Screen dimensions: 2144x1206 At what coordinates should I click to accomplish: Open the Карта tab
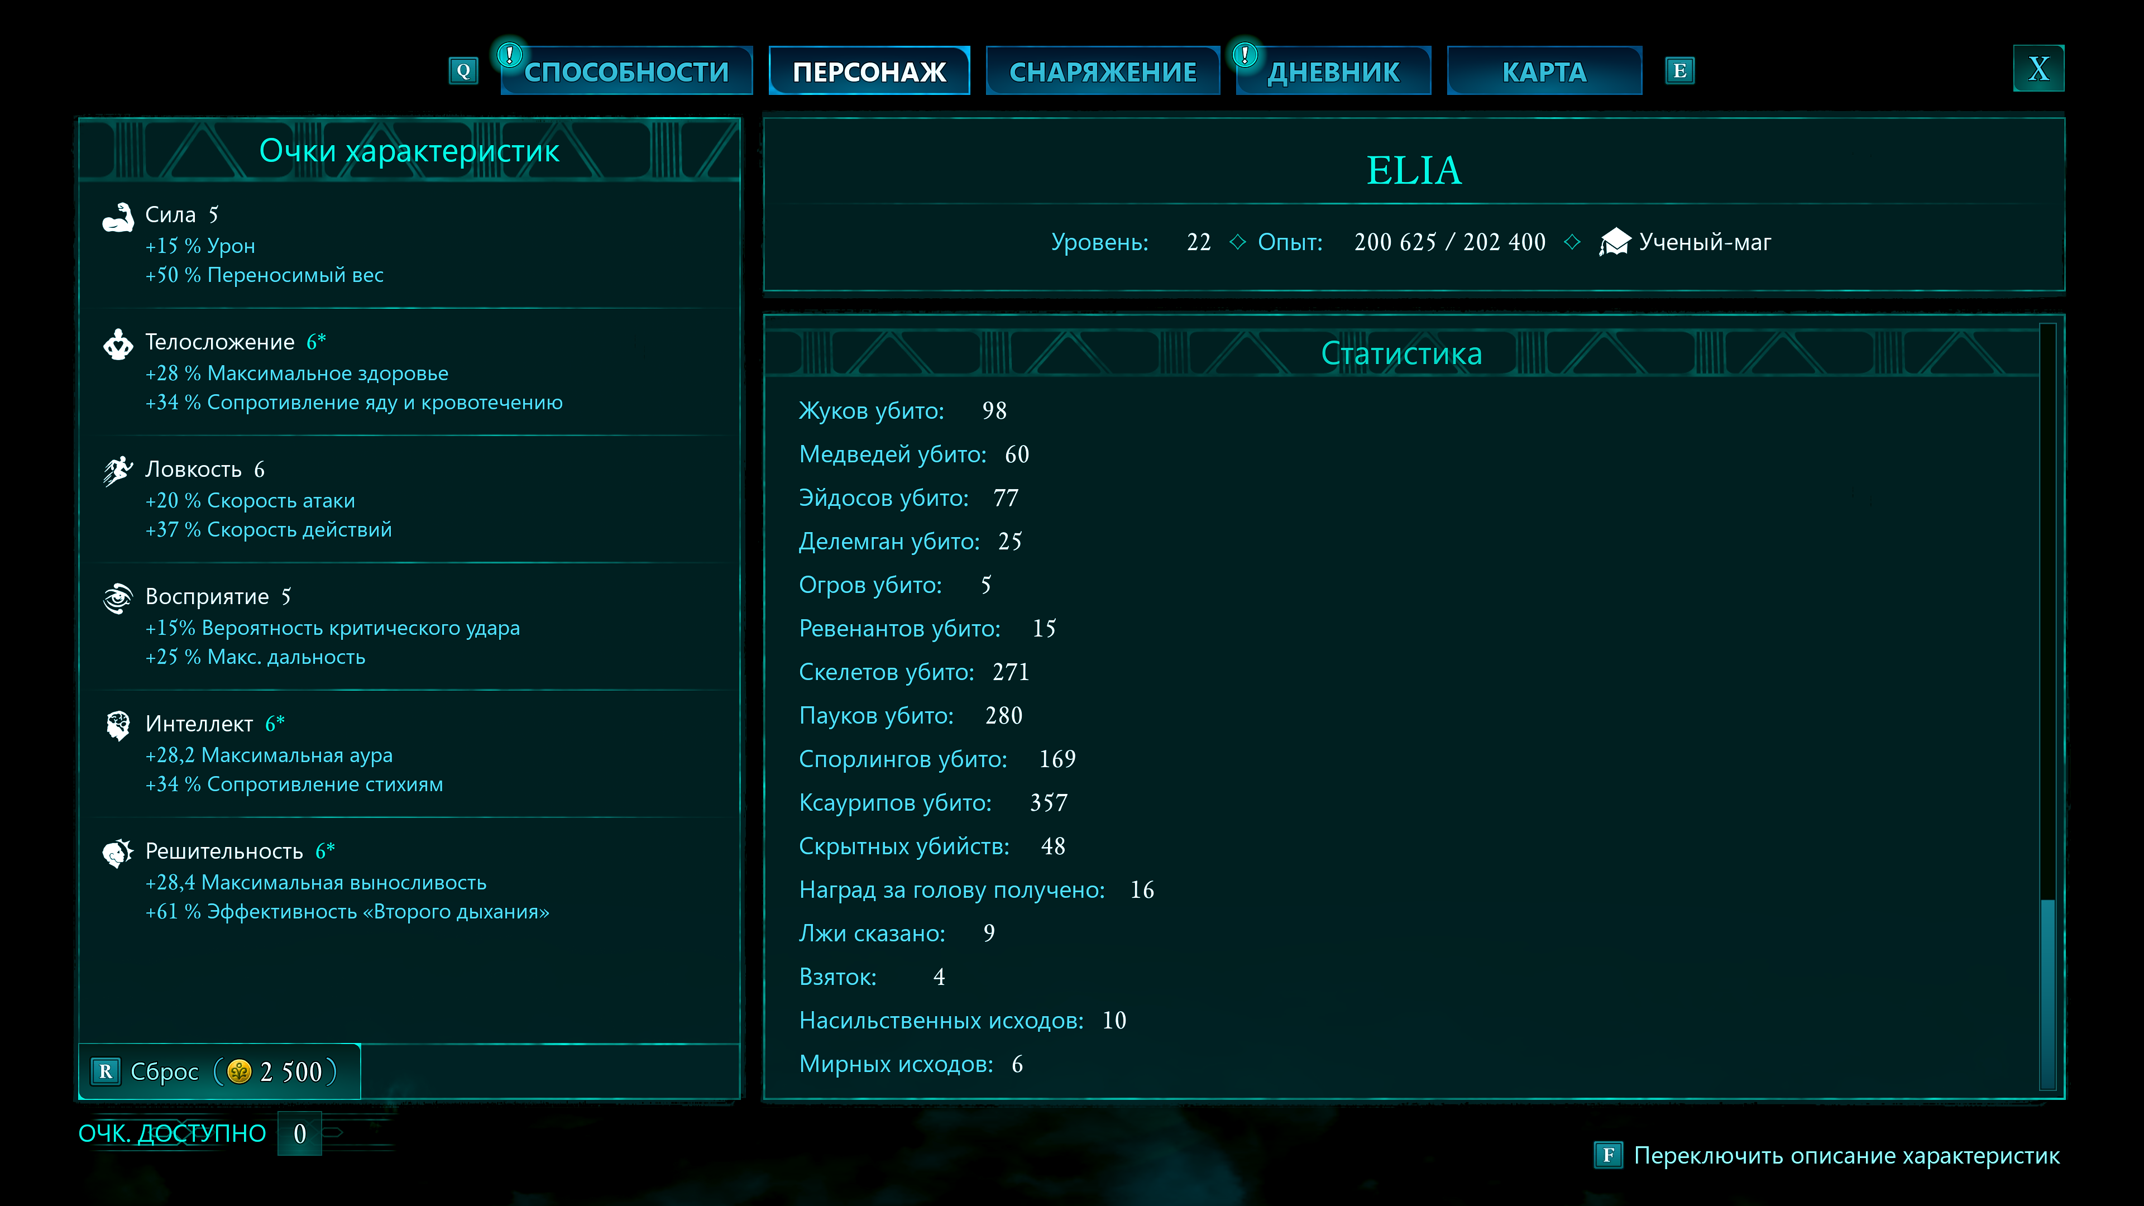[x=1544, y=71]
